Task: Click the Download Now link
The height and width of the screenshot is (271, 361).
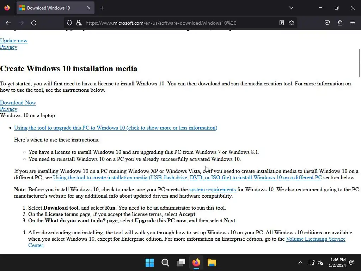Action: pos(18,103)
